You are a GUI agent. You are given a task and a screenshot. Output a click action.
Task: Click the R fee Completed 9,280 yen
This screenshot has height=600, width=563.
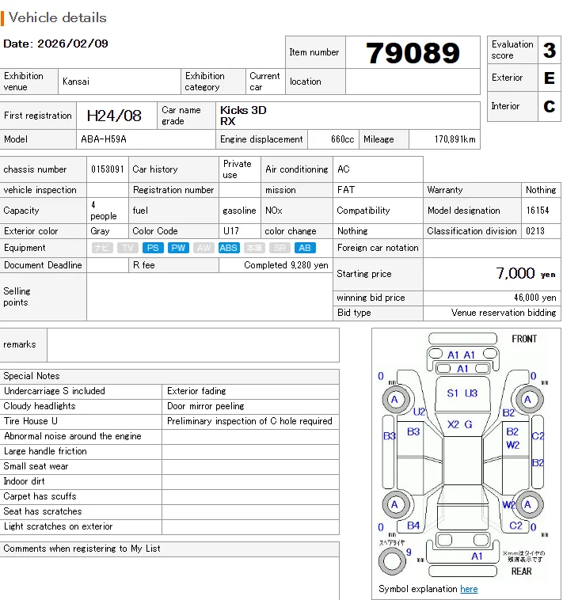tap(286, 265)
